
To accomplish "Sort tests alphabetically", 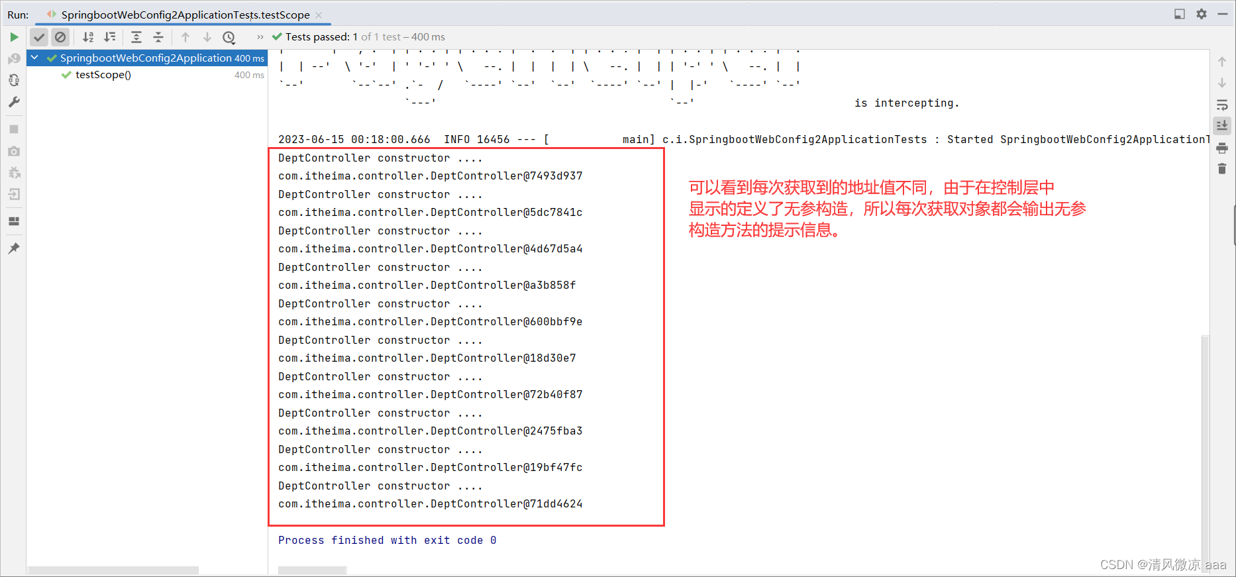I will pyautogui.click(x=88, y=37).
